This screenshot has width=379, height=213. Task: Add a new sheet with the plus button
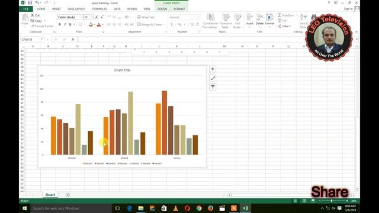point(68,195)
